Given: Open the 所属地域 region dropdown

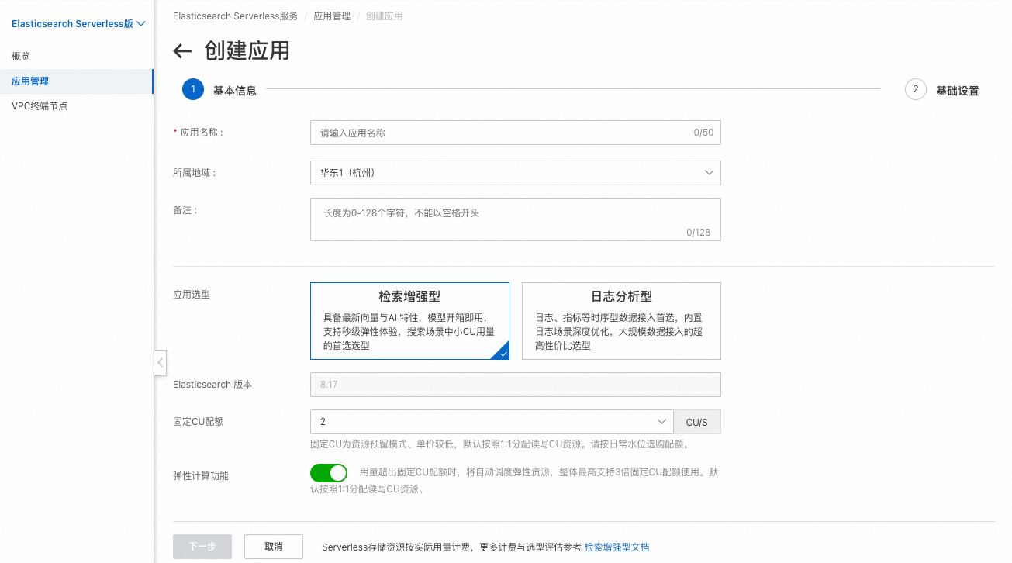Looking at the screenshot, I should [516, 173].
